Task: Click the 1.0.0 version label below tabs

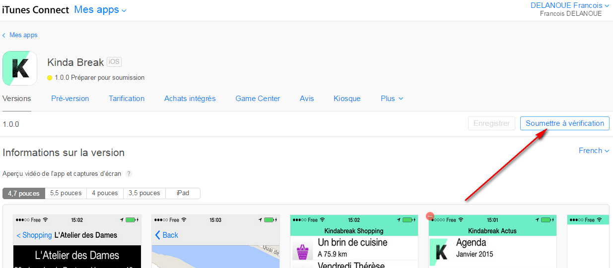Action: pyautogui.click(x=11, y=124)
